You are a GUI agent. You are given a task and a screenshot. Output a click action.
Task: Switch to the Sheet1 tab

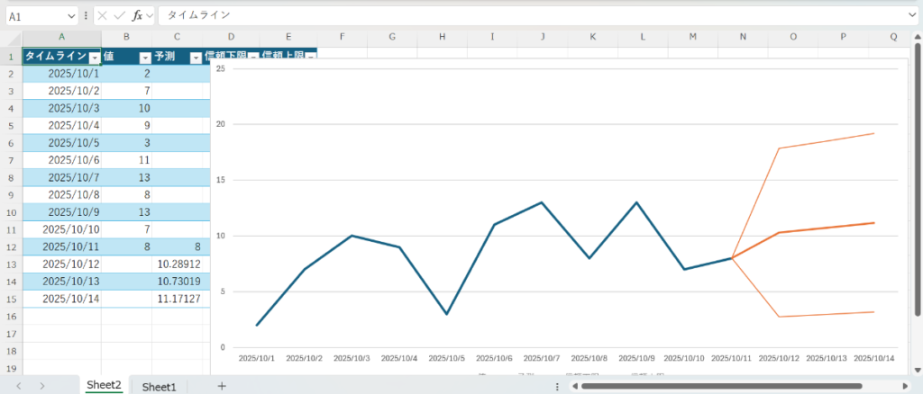(159, 386)
